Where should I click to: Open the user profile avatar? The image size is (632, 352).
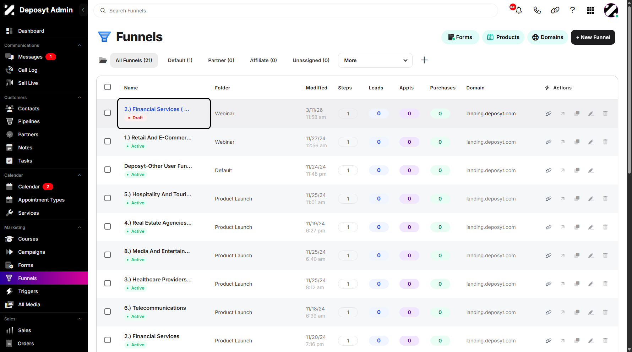[x=611, y=10]
